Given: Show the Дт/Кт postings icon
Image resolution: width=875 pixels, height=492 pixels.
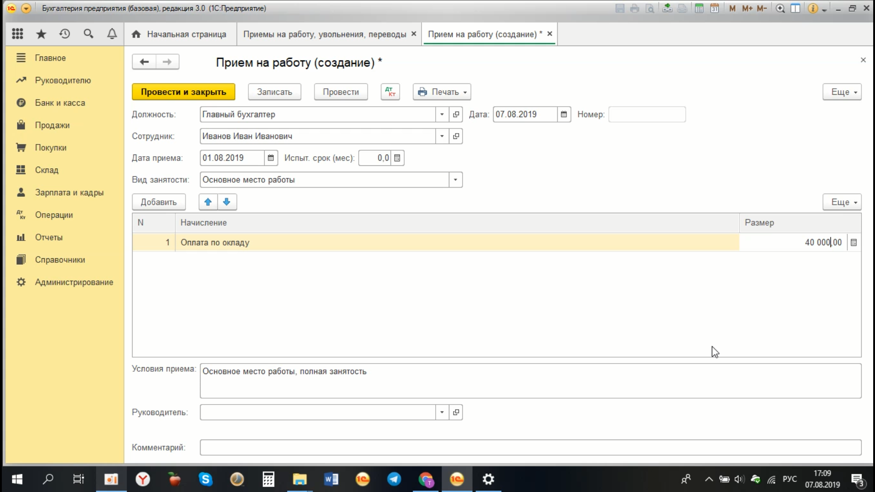Looking at the screenshot, I should pyautogui.click(x=390, y=92).
